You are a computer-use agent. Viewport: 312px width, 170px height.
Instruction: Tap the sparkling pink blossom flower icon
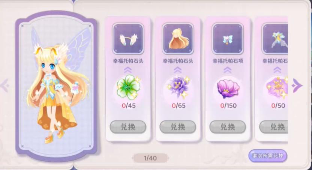277,87
